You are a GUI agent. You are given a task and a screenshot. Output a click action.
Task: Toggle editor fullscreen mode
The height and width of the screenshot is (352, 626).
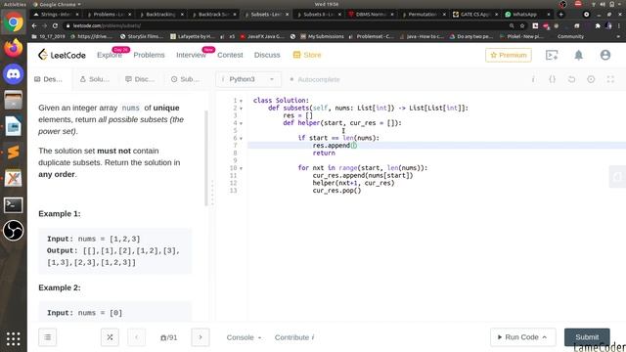click(x=610, y=79)
